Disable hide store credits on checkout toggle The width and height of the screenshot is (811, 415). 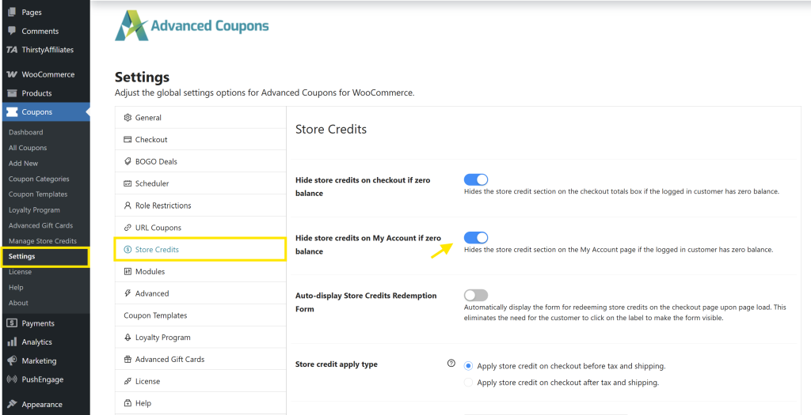click(476, 180)
